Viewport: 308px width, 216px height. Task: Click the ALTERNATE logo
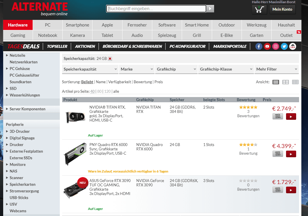pos(40,9)
